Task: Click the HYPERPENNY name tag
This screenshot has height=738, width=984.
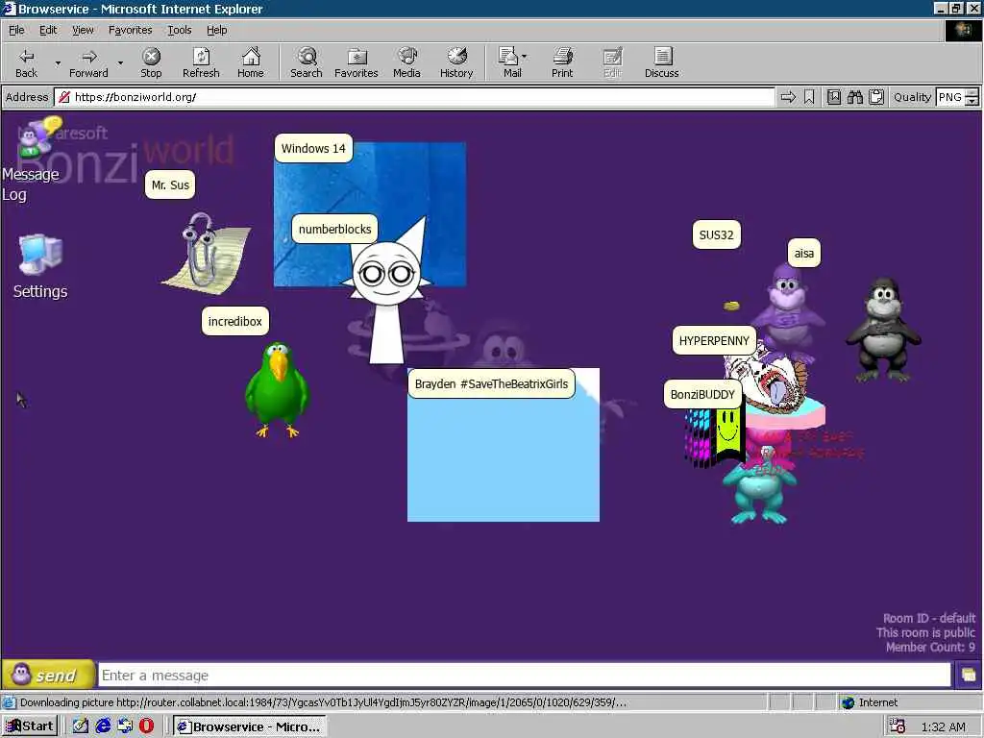Action: click(714, 341)
